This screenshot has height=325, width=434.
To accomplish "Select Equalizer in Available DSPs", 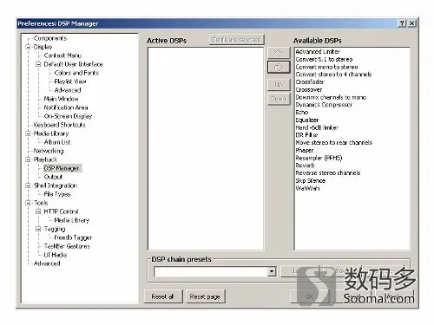I will pyautogui.click(x=307, y=120).
